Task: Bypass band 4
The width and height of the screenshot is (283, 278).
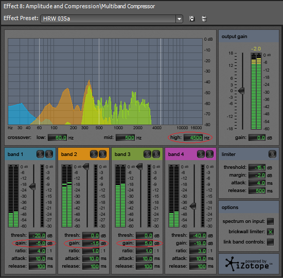Action: pos(210,154)
